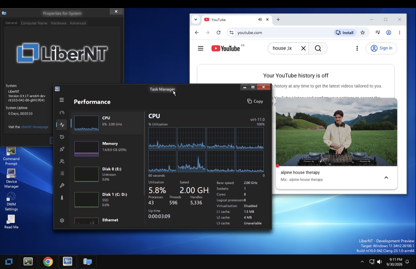The height and width of the screenshot is (269, 416).
Task: Open Command Prompt desktop shortcut
Action: 11,156
